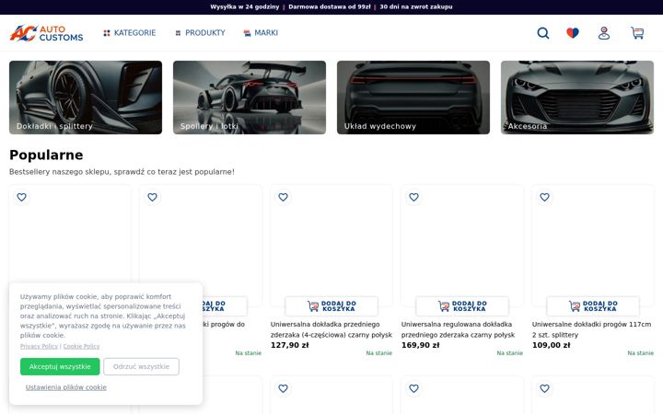Open the Dokładki i splittery category tile

pos(86,98)
